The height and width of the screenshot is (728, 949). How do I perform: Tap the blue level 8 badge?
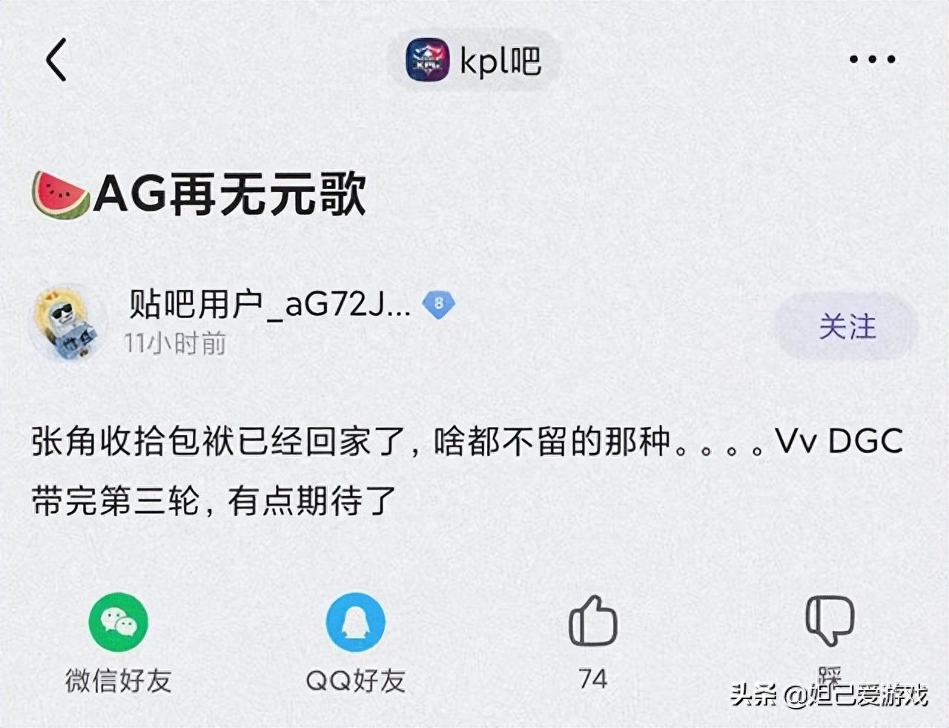(439, 304)
